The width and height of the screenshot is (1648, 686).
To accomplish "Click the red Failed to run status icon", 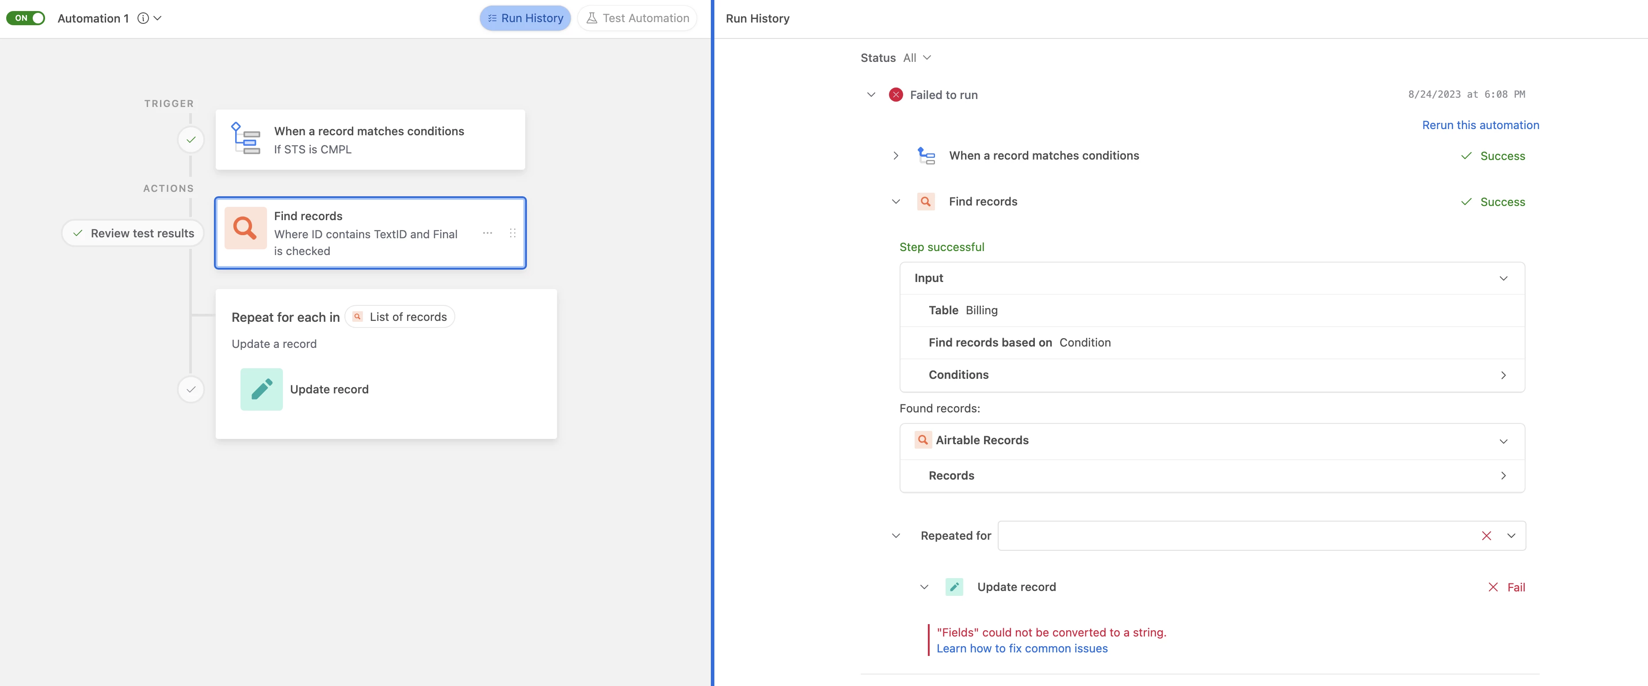I will point(896,95).
